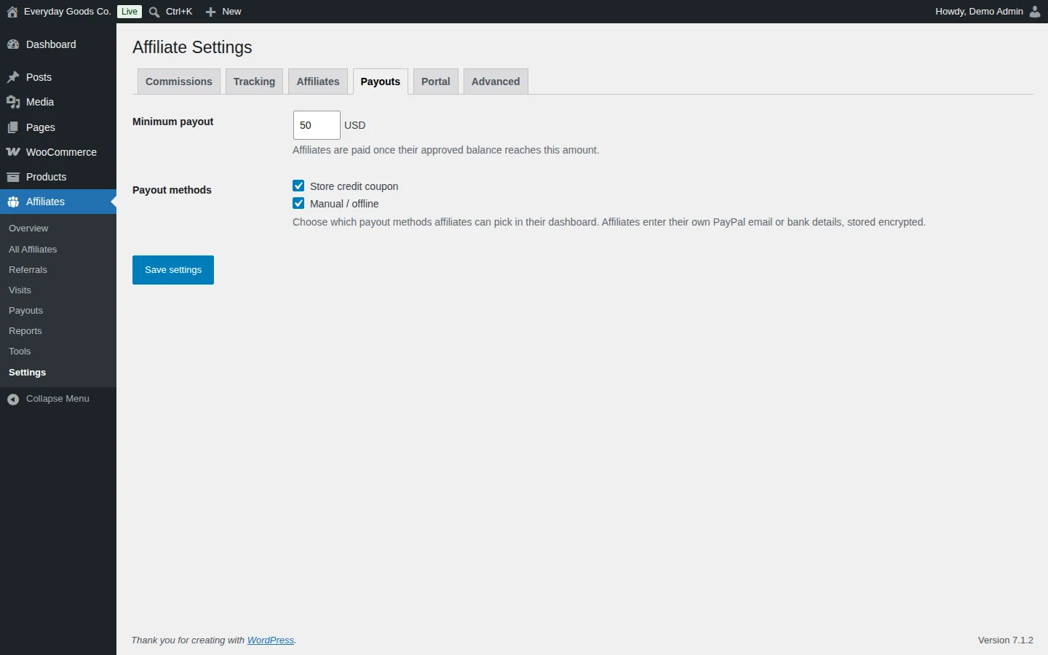Toggle the Manual / offline checkbox
Screen dimensions: 1048x655
[298, 203]
